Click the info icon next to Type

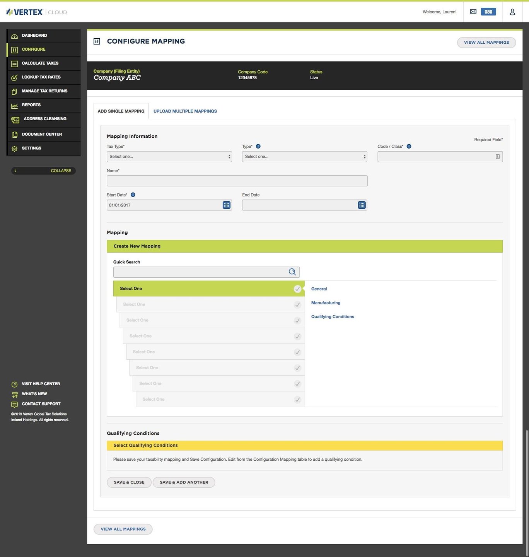pos(258,146)
